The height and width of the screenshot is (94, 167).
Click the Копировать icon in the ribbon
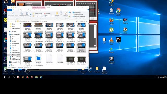[22, 13]
